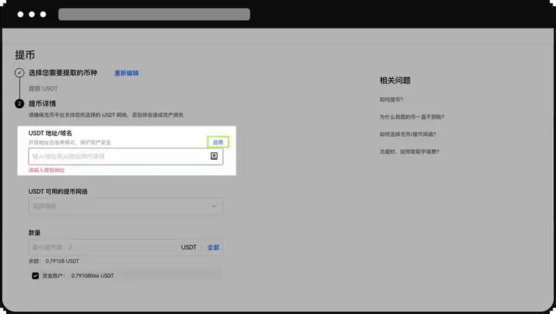Click the 提币详情 step title
This screenshot has width=556, height=314.
(x=42, y=104)
